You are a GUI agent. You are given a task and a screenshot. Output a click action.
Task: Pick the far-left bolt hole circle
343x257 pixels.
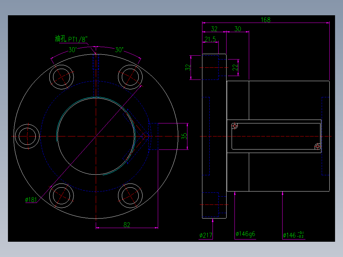pyautogui.click(x=27, y=136)
